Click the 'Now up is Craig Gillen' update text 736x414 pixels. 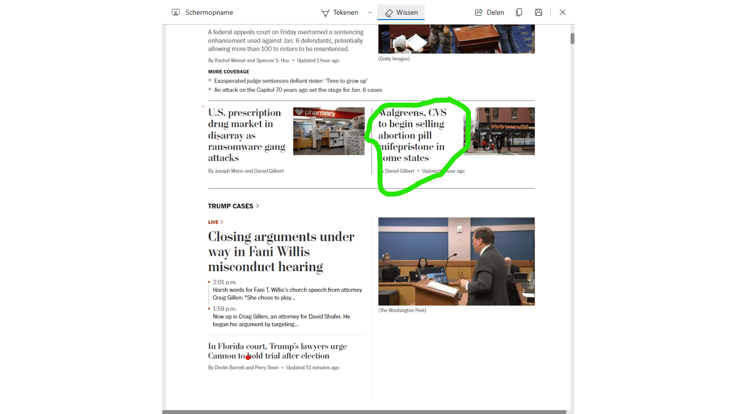pyautogui.click(x=281, y=320)
